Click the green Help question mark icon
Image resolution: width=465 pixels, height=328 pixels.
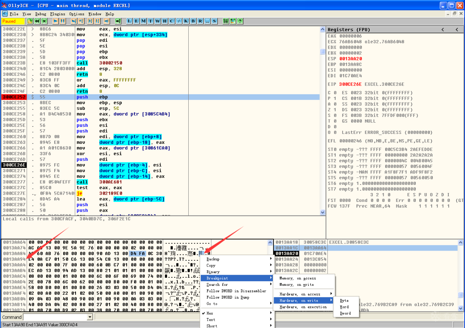click(240, 21)
